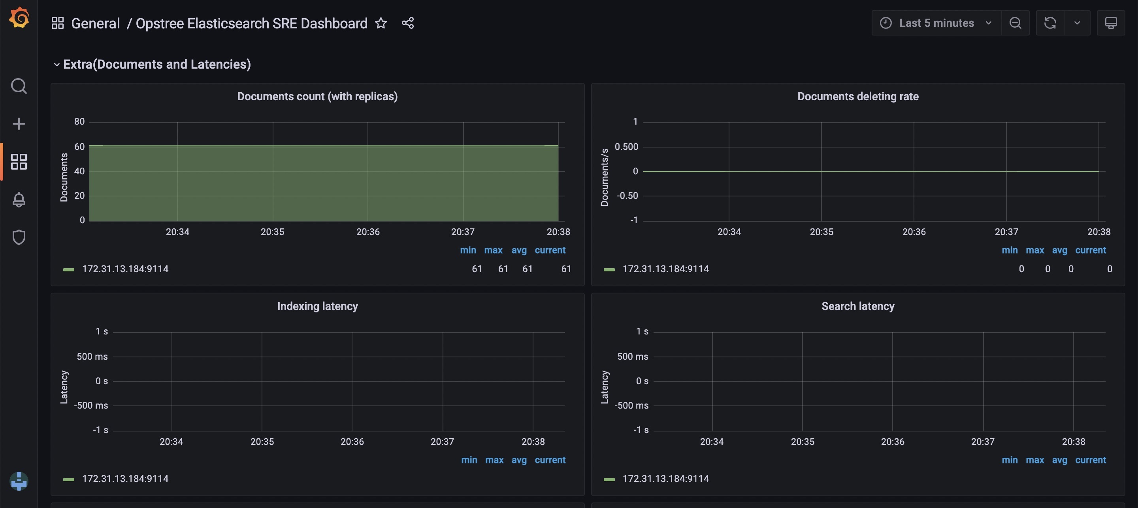The width and height of the screenshot is (1138, 508).
Task: Open the Search latency panel title menu
Action: [857, 306]
